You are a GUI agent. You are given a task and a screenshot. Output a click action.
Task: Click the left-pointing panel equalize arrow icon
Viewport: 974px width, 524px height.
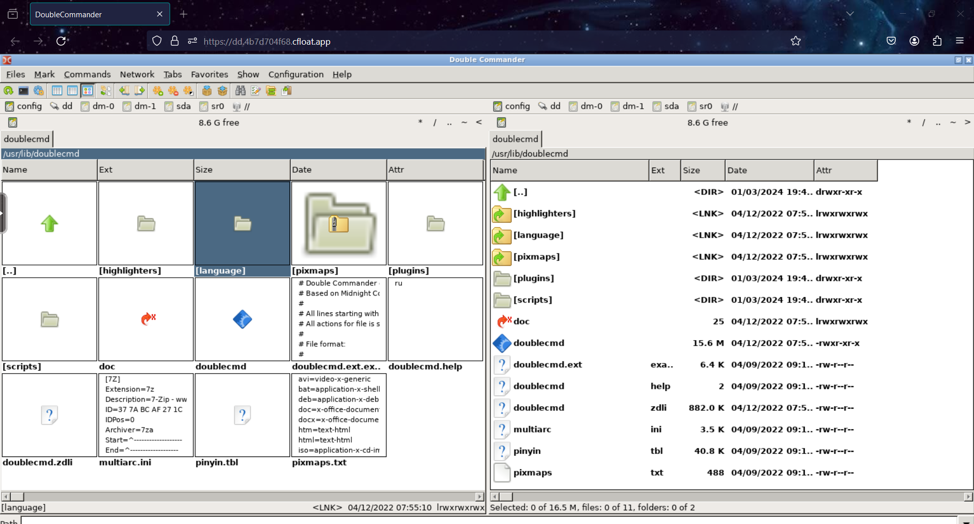[124, 91]
